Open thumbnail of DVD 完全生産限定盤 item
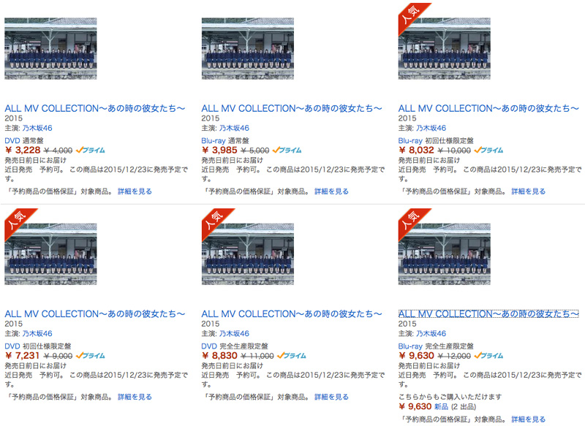This screenshot has width=585, height=426. pyautogui.click(x=248, y=254)
